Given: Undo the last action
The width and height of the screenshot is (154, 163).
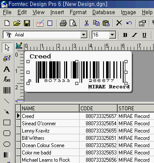Looking at the screenshot, I should tap(129, 23).
